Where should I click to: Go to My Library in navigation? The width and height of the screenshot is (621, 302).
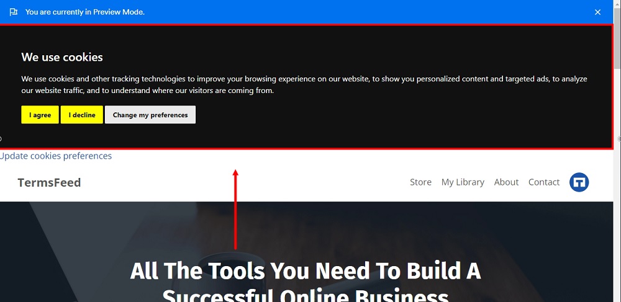(463, 182)
